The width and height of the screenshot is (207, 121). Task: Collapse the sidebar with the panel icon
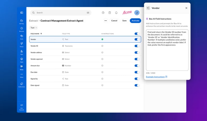[x=22, y=13]
